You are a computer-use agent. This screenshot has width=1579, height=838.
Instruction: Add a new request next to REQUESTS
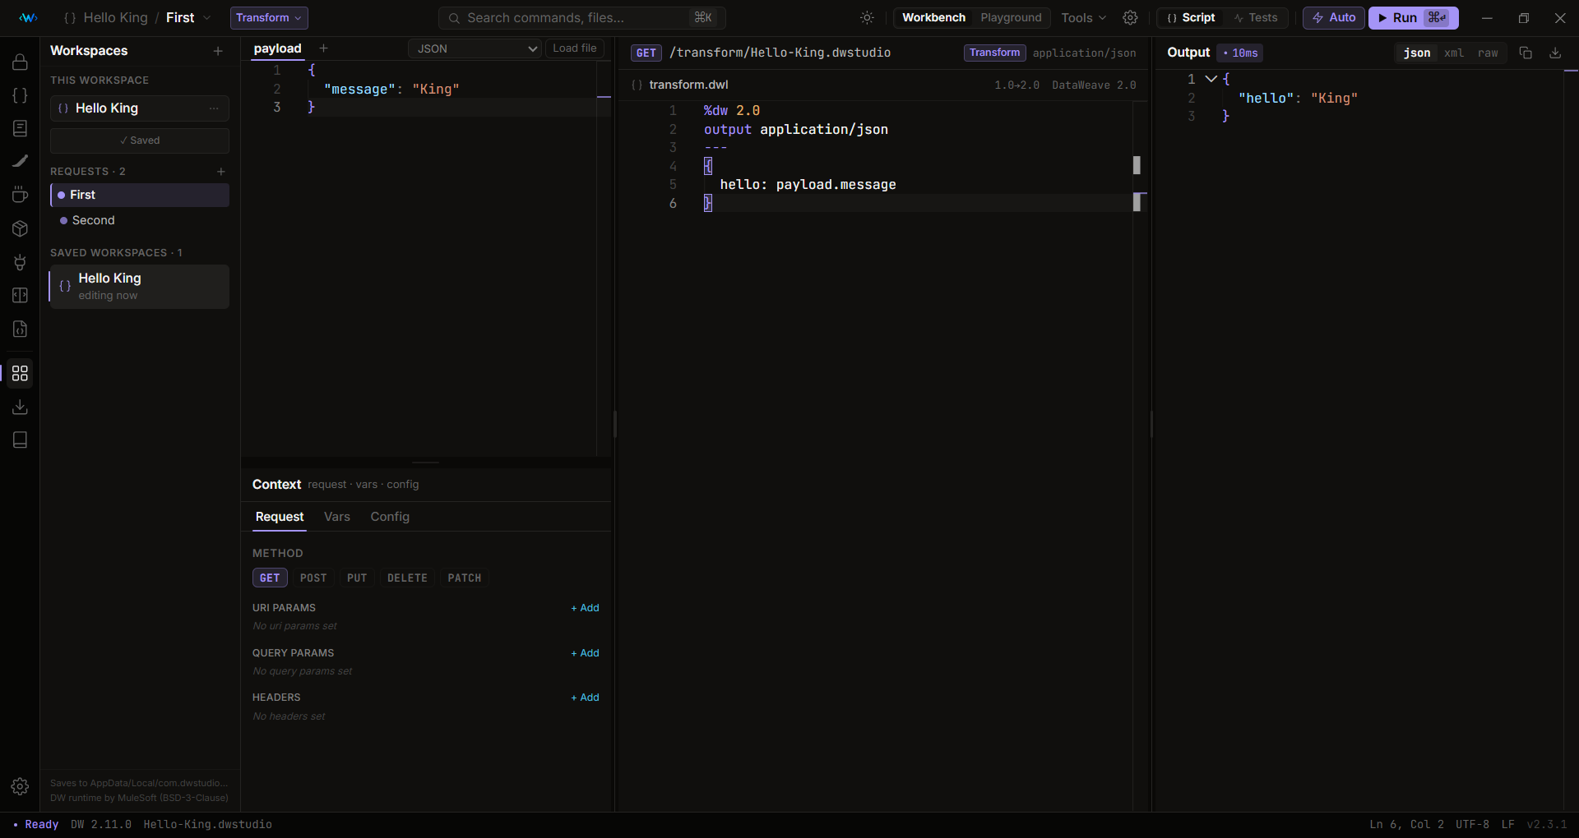click(220, 172)
